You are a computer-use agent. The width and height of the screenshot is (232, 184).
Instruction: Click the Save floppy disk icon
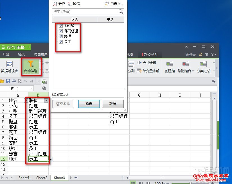pos(8,81)
